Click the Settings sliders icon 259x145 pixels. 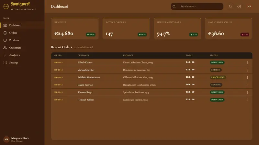5,63
